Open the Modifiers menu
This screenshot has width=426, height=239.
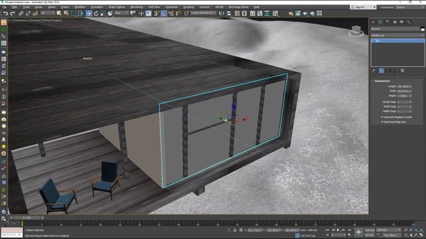(80, 7)
